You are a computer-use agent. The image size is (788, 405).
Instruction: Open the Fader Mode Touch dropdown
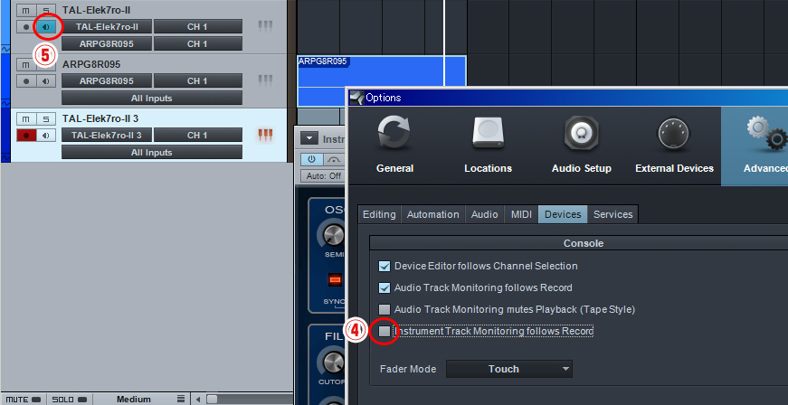click(509, 369)
